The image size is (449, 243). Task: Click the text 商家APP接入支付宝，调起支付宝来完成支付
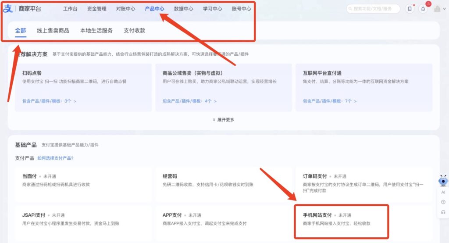pos(204,224)
